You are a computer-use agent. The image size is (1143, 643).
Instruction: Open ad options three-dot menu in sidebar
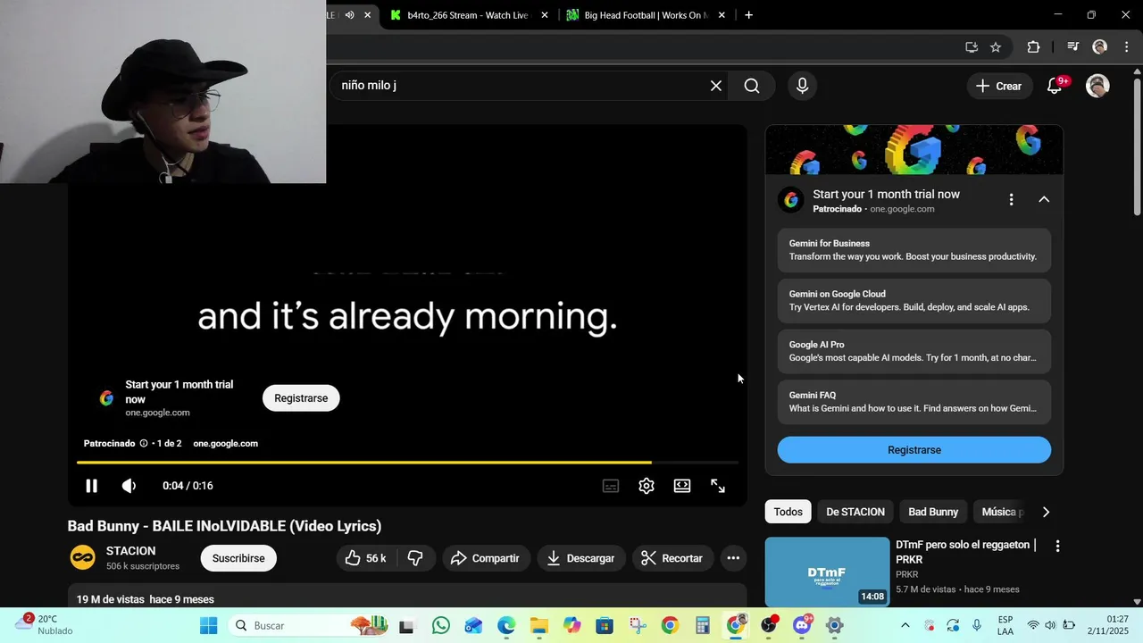pos(1011,200)
